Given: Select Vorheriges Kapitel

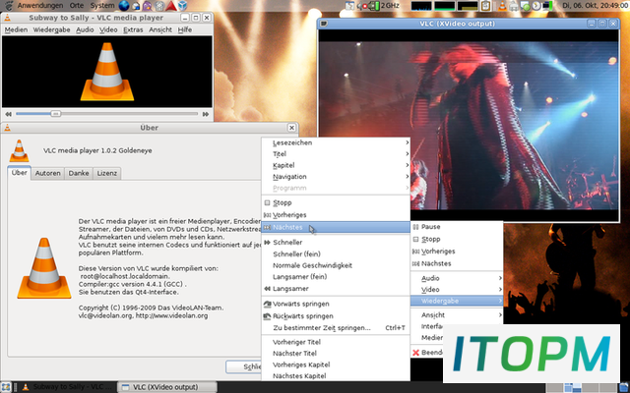Looking at the screenshot, I should click(336, 365).
